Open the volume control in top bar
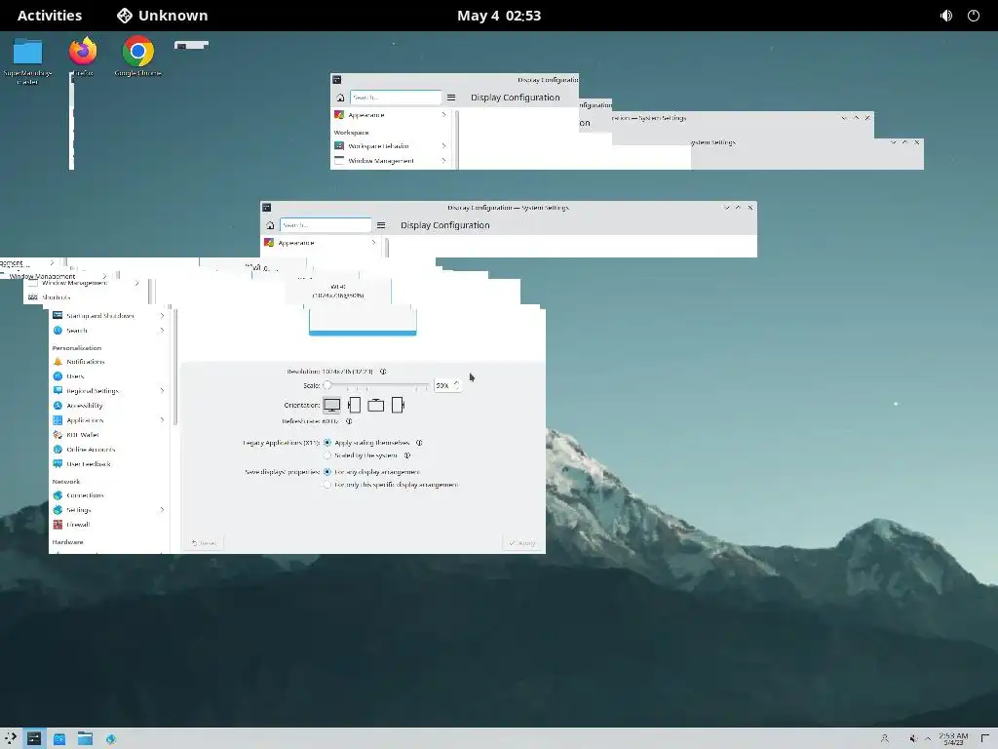This screenshot has height=749, width=998. coord(946,16)
